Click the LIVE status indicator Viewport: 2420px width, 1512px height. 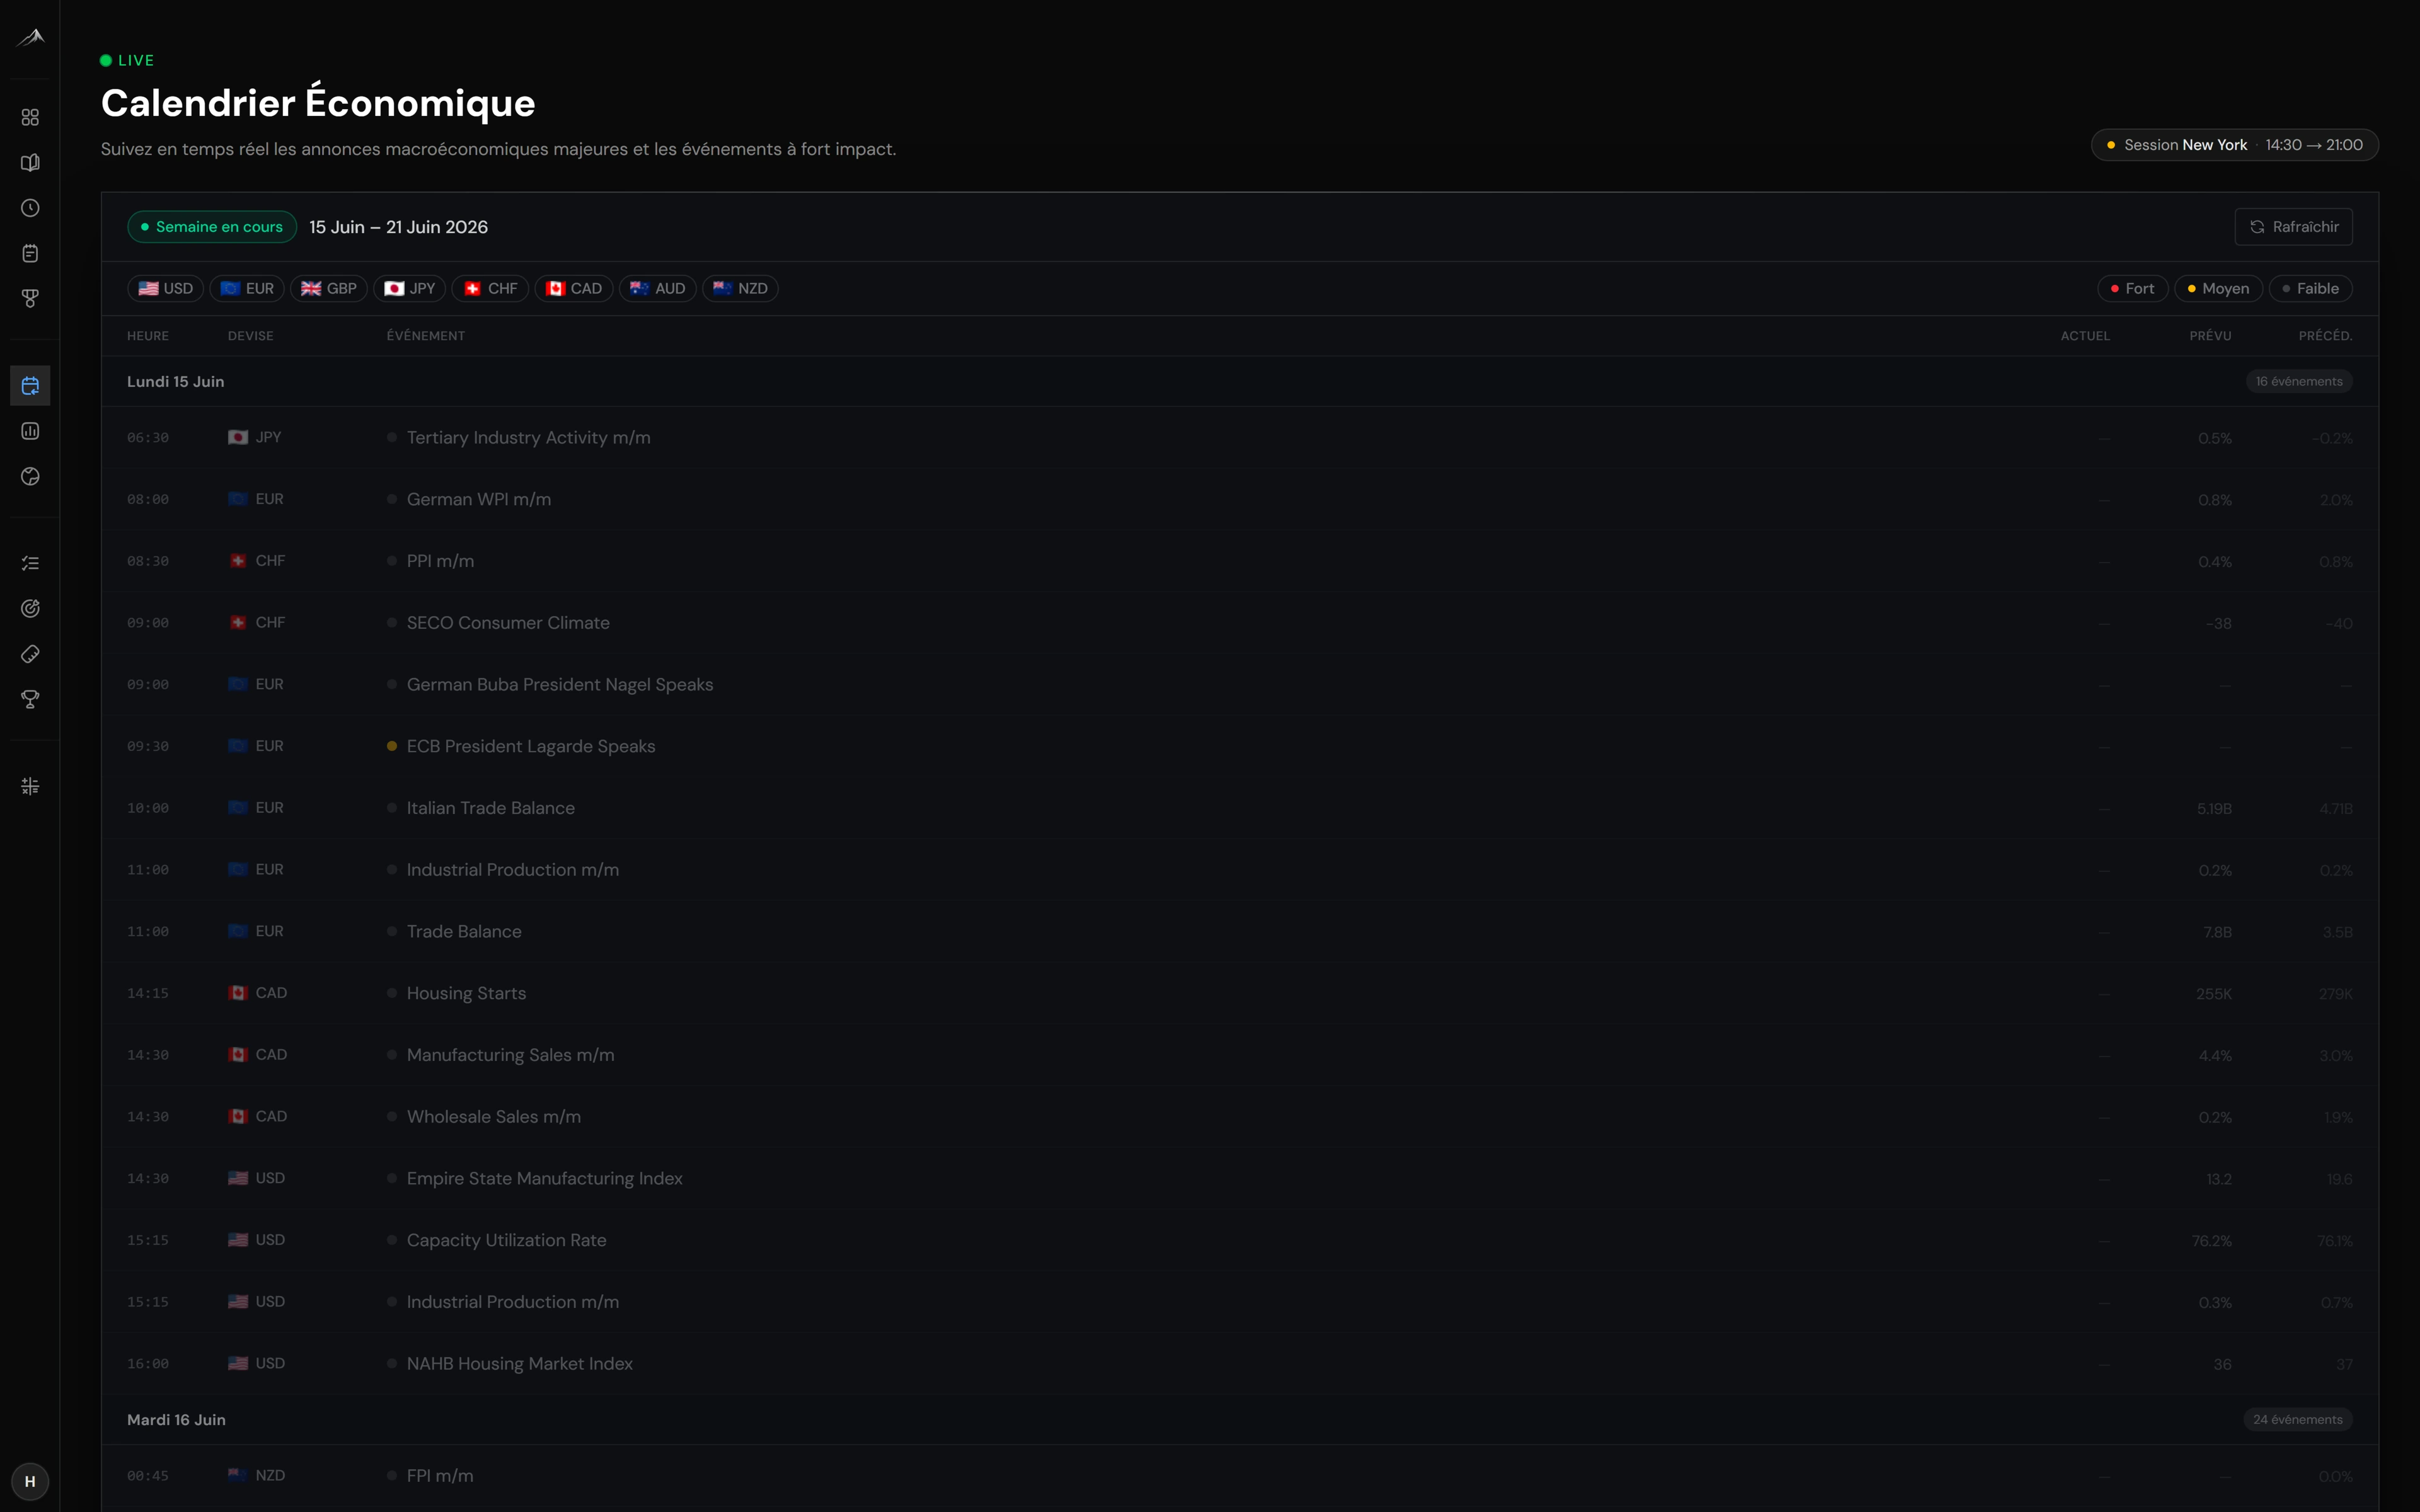(127, 60)
